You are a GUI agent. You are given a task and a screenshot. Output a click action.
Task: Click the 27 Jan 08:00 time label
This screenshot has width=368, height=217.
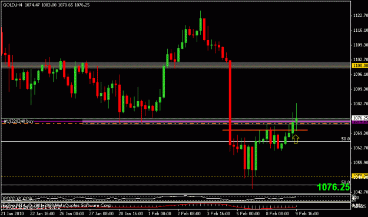(x=101, y=213)
